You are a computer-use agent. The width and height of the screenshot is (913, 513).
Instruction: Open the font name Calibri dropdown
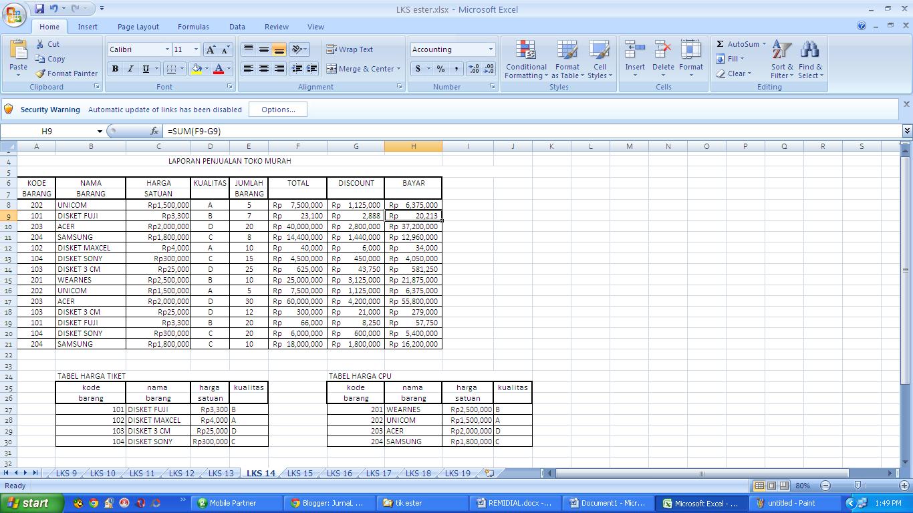point(167,49)
